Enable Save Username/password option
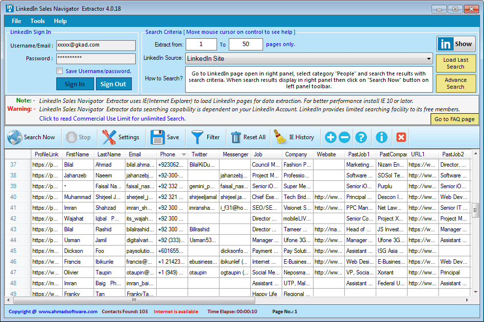Image resolution: width=484 pixels, height=322 pixels. tap(59, 71)
